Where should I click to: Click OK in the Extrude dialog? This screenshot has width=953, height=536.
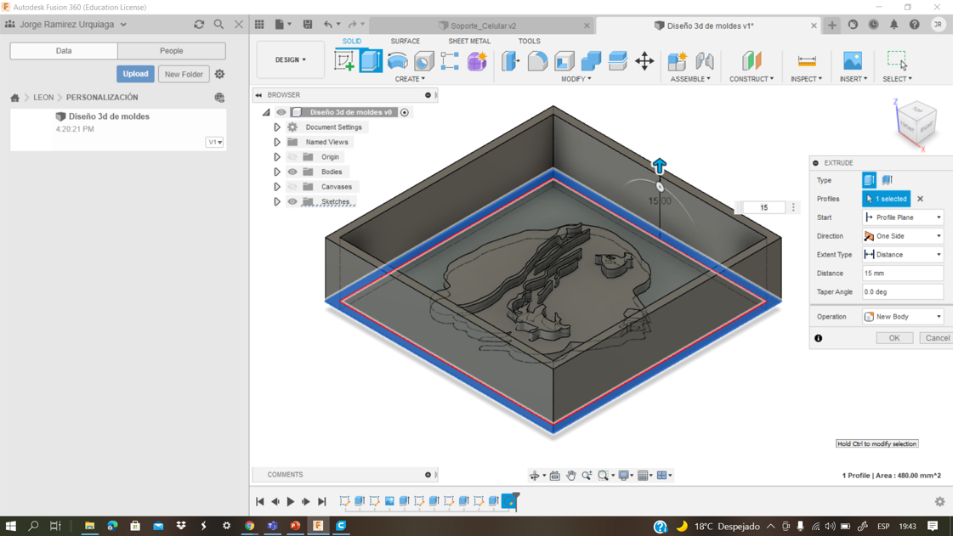click(x=893, y=338)
